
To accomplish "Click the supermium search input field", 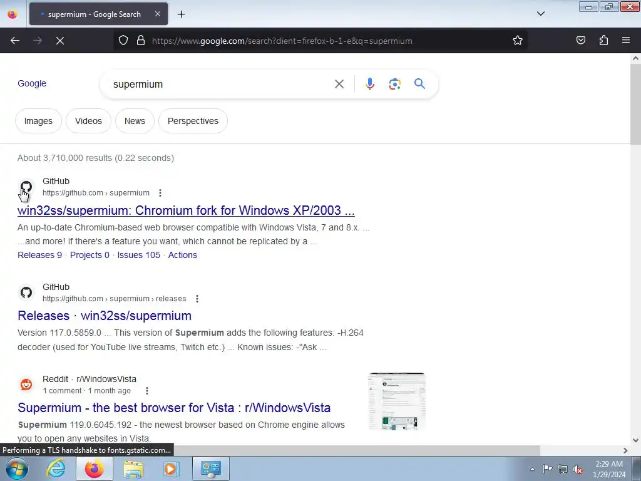I will coord(221,85).
